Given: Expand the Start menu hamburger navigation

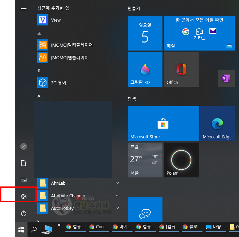Looking at the screenshot, I should [24, 8].
